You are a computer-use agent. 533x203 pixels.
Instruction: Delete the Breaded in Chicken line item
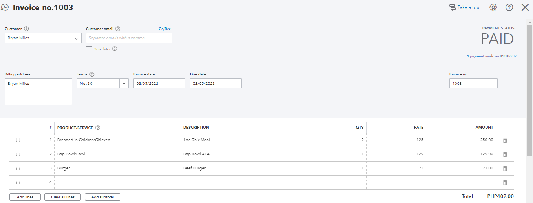[x=505, y=140]
